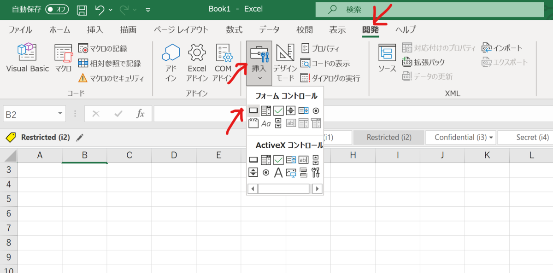Switch to ページ レイアウト tab
The height and width of the screenshot is (273, 553).
point(181,30)
